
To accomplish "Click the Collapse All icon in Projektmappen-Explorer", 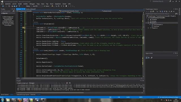I will point(165,11).
